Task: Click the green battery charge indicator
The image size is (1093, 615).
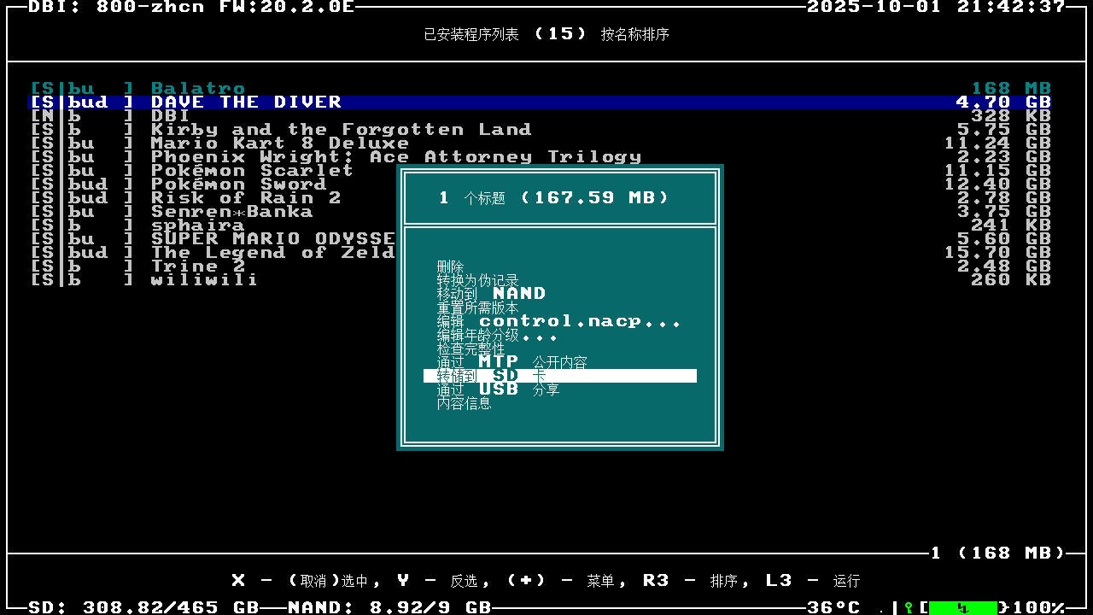Action: tap(962, 607)
